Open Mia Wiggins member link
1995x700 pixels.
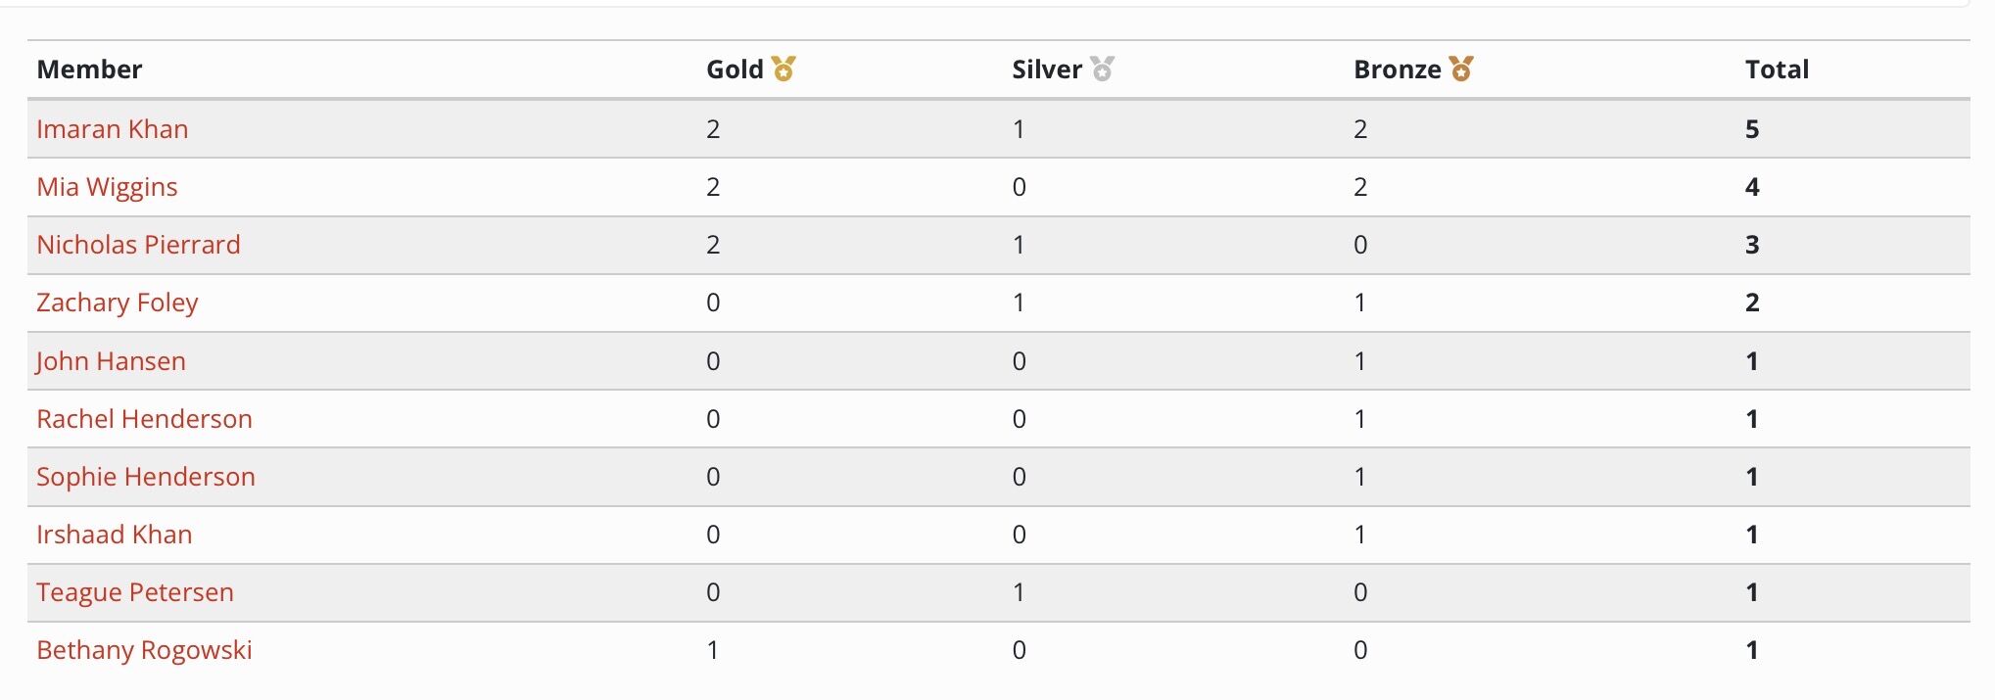[107, 187]
